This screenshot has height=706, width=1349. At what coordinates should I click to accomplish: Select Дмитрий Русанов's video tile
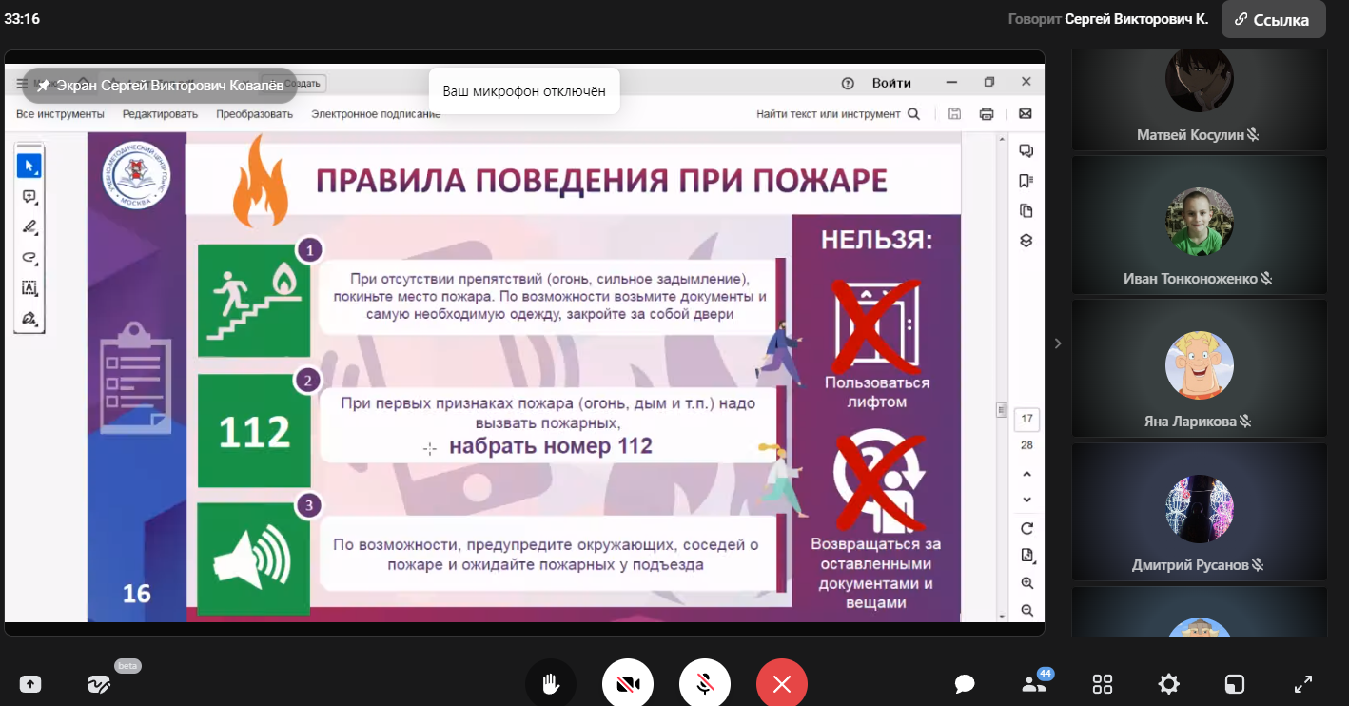[1199, 512]
